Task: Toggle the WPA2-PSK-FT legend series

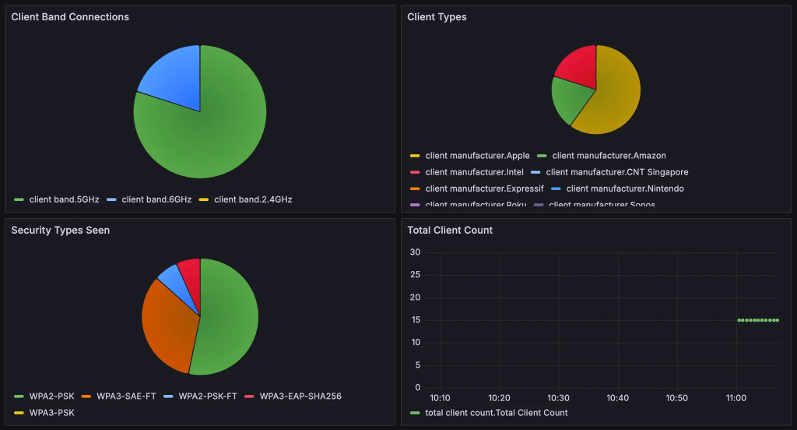Action: [208, 397]
